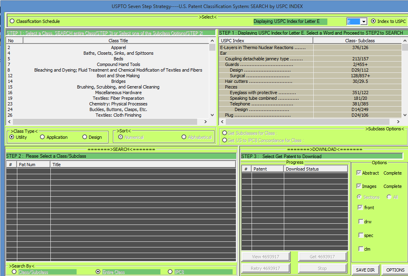Click the Class Title column header
This screenshot has width=408, height=276.
(x=116, y=41)
